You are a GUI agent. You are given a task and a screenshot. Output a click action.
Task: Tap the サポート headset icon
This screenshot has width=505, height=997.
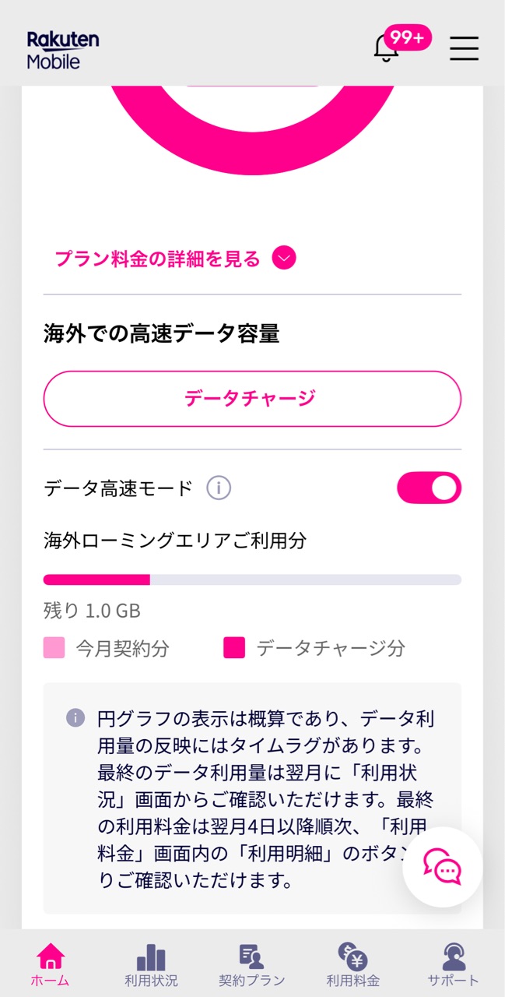pyautogui.click(x=453, y=956)
